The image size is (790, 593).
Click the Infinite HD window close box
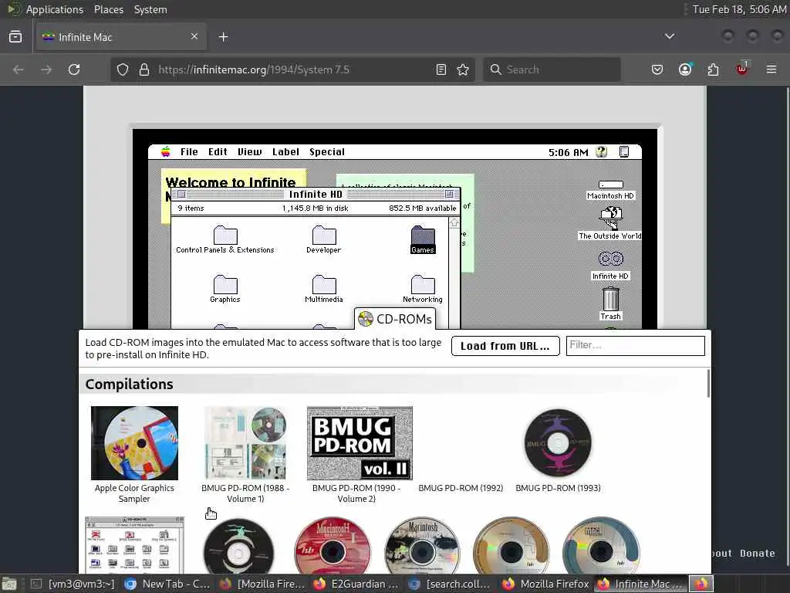181,194
